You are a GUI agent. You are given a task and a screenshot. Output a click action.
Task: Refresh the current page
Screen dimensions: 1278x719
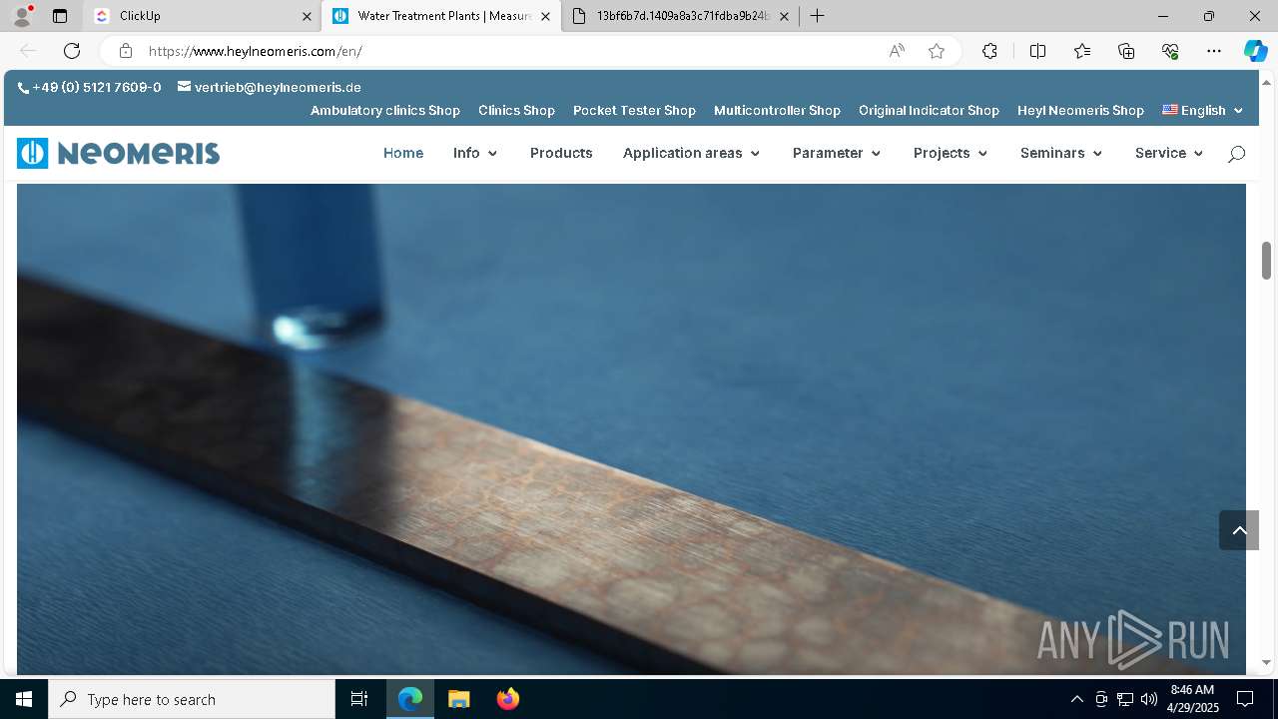pos(72,51)
